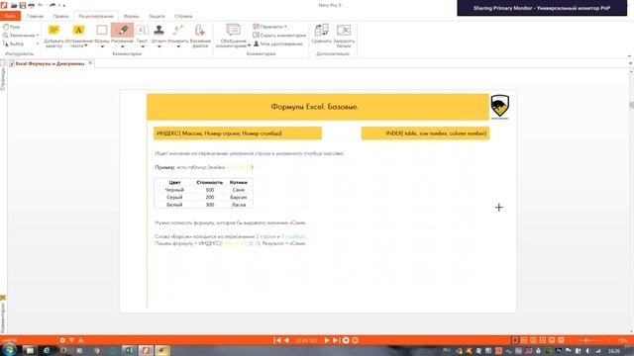634x356 pixels.
Task: Switch to the Правка ribbon tab
Action: (x=60, y=16)
